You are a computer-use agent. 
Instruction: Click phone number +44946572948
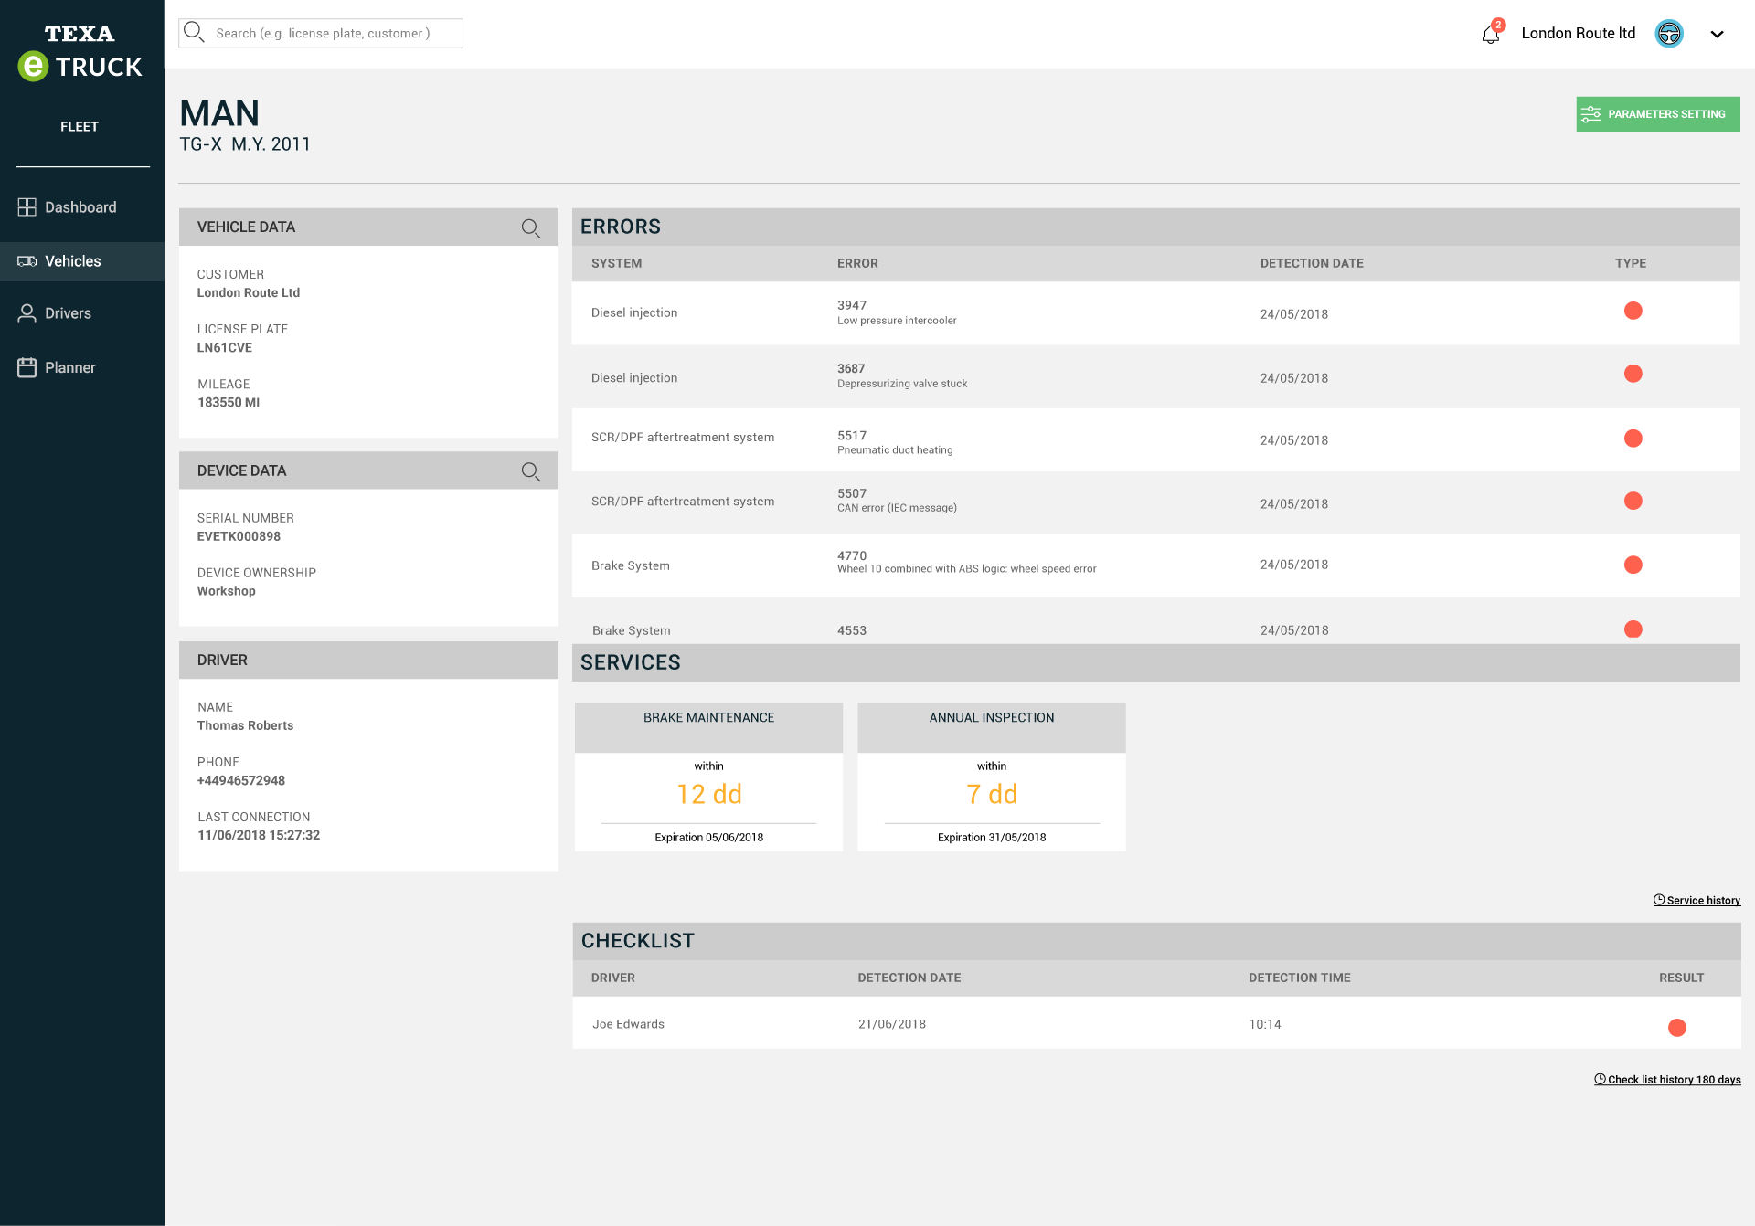point(241,780)
